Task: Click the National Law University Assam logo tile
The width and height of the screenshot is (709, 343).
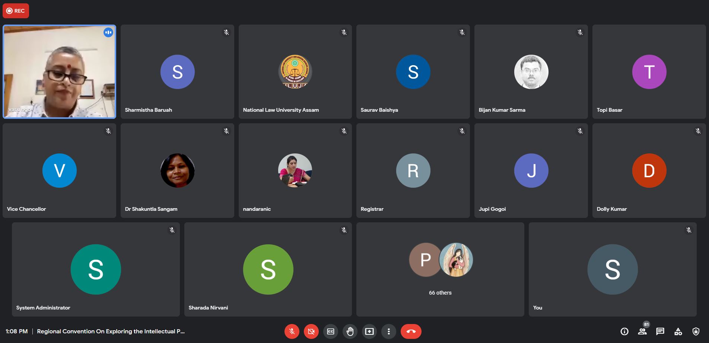Action: click(x=295, y=72)
